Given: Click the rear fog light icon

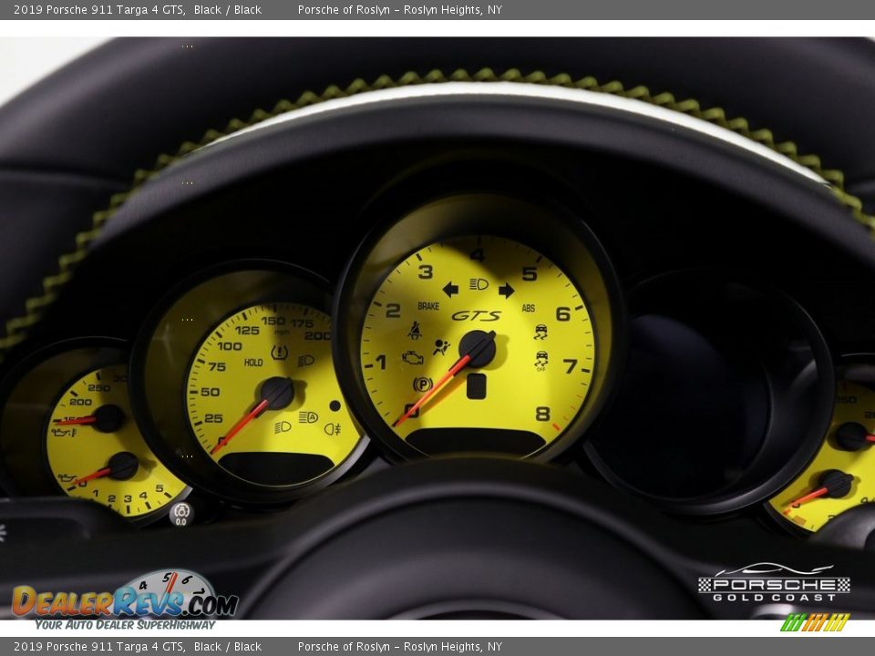Looking at the screenshot, I should (x=333, y=429).
